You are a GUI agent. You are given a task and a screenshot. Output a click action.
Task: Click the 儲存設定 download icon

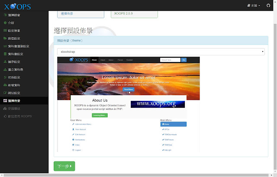coord(5,61)
